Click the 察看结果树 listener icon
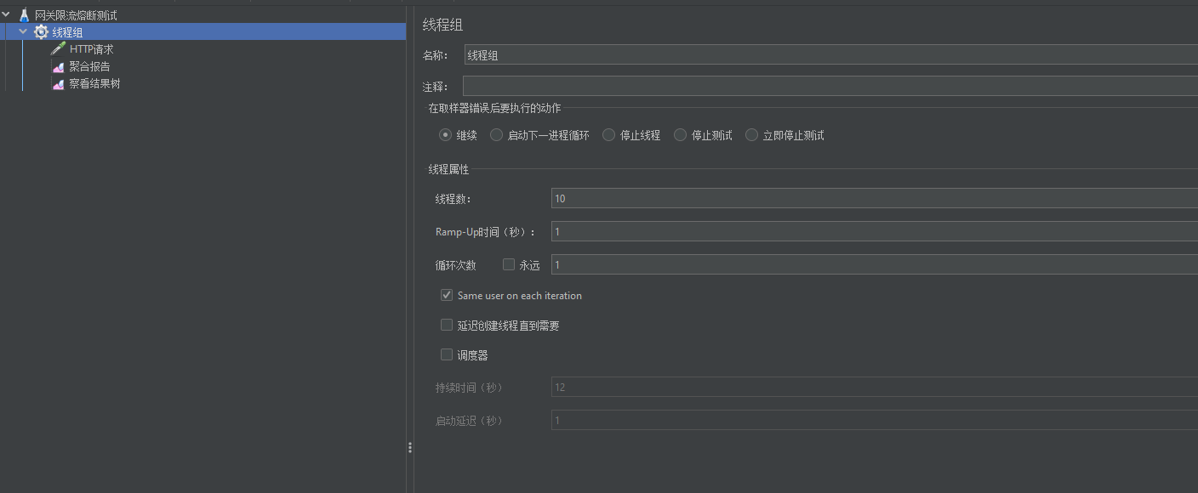 click(58, 84)
